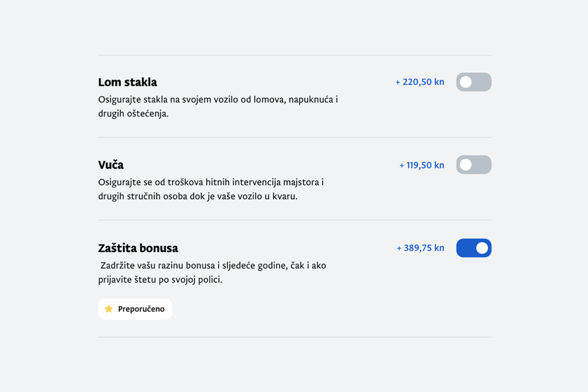Click the Vuča heading

[110, 165]
